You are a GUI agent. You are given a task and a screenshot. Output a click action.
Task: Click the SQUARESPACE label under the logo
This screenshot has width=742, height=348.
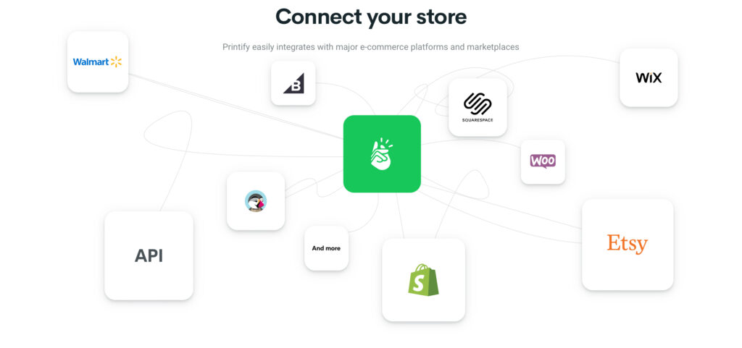(478, 120)
